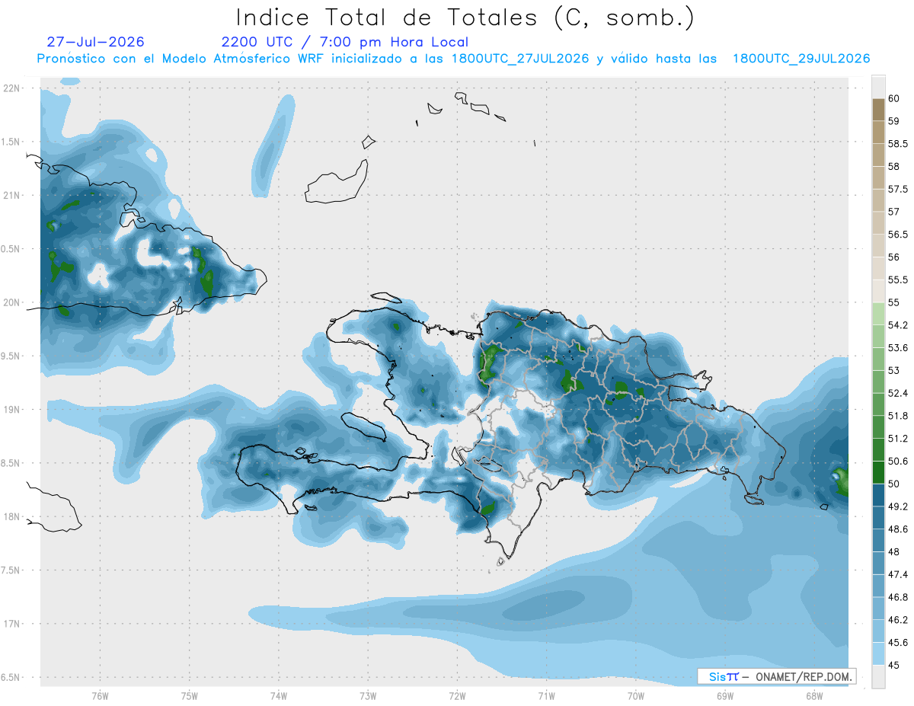The height and width of the screenshot is (706, 914).
Task: Click the colorbar value '46.2'
Action: (x=897, y=620)
